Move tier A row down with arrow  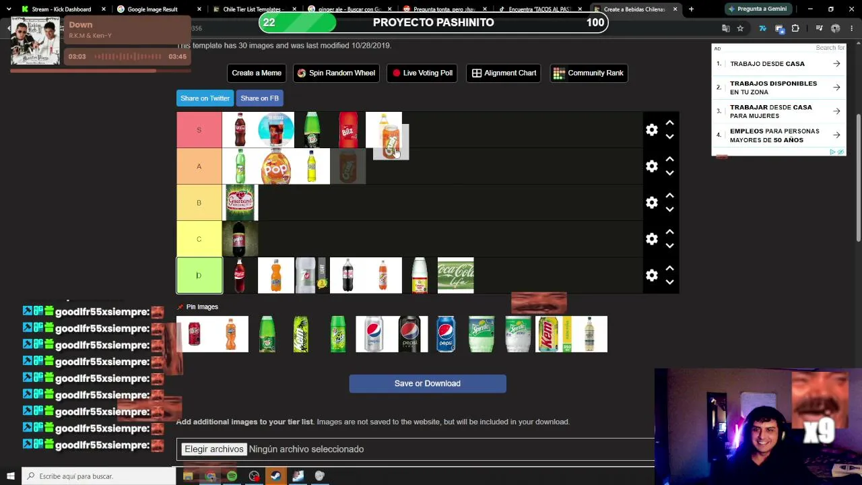tap(669, 173)
